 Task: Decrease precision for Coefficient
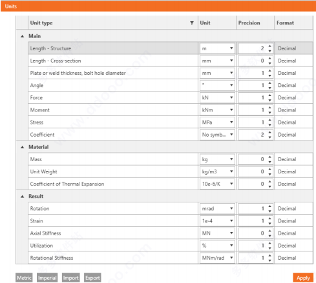pyautogui.click(x=269, y=137)
